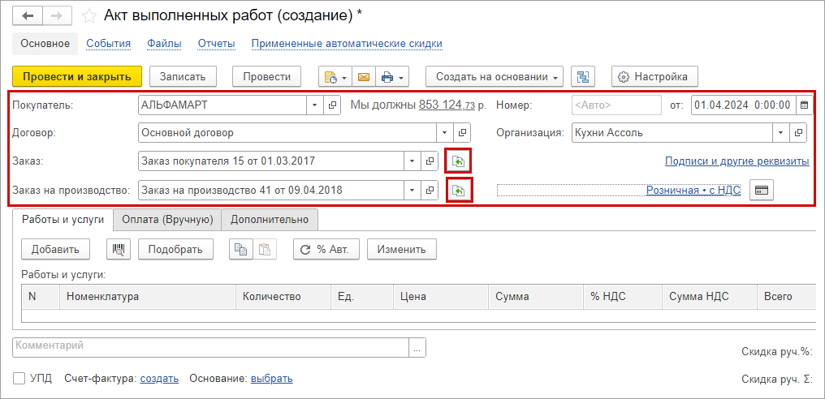This screenshot has height=399, width=825.
Task: Focus the Комментарий input field
Action: 210,348
